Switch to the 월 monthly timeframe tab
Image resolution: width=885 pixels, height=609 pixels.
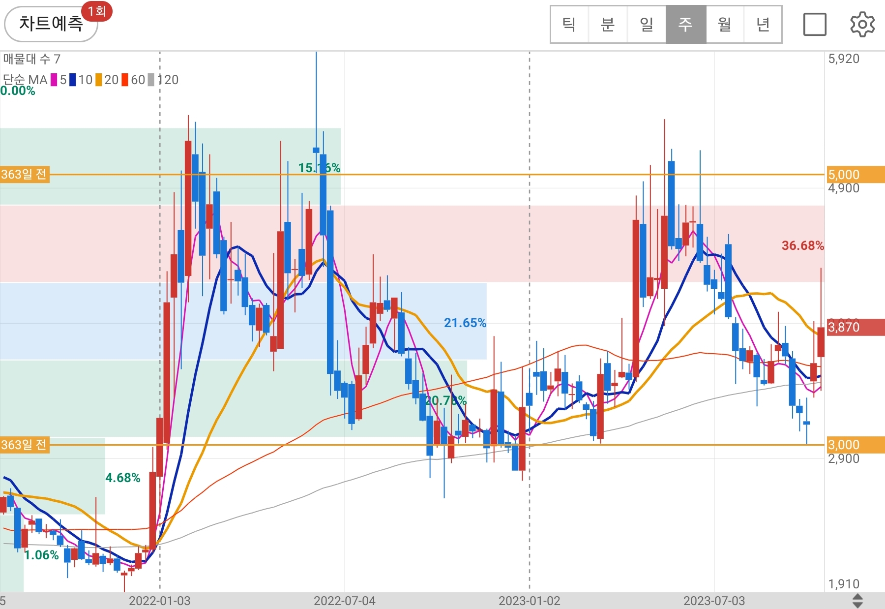725,24
